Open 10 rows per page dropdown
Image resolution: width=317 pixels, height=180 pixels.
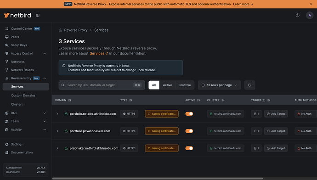[x=219, y=85]
